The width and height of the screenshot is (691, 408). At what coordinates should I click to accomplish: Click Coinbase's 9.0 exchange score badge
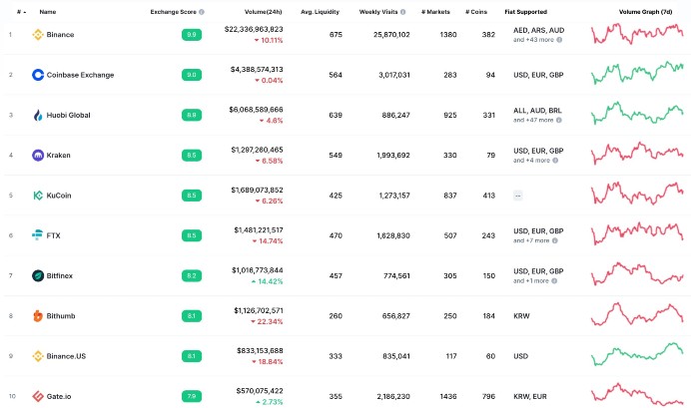(192, 75)
